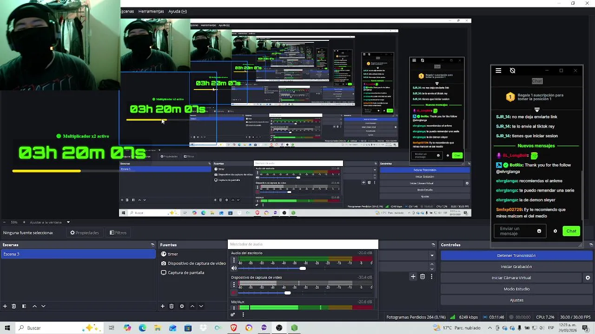Open Herramientas menu
595x334 pixels.
coord(151,11)
